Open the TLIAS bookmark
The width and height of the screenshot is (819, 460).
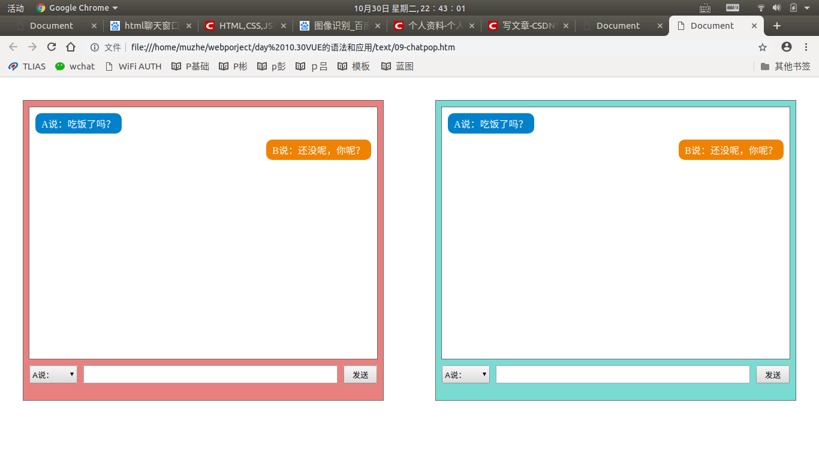[x=27, y=66]
